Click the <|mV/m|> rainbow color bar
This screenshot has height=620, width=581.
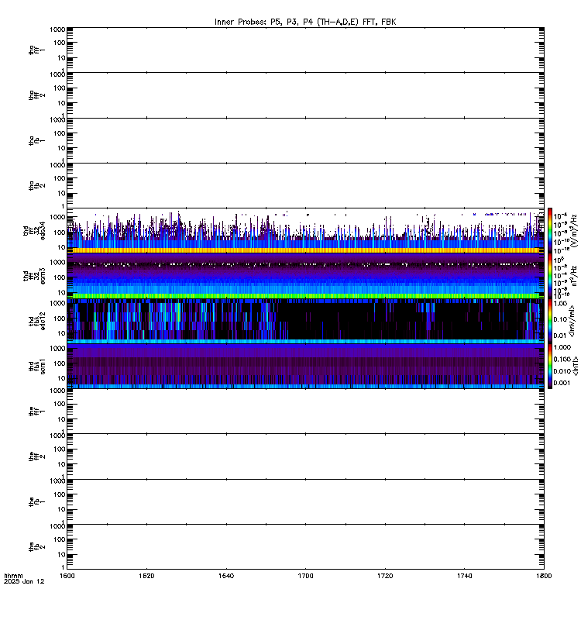pos(550,321)
